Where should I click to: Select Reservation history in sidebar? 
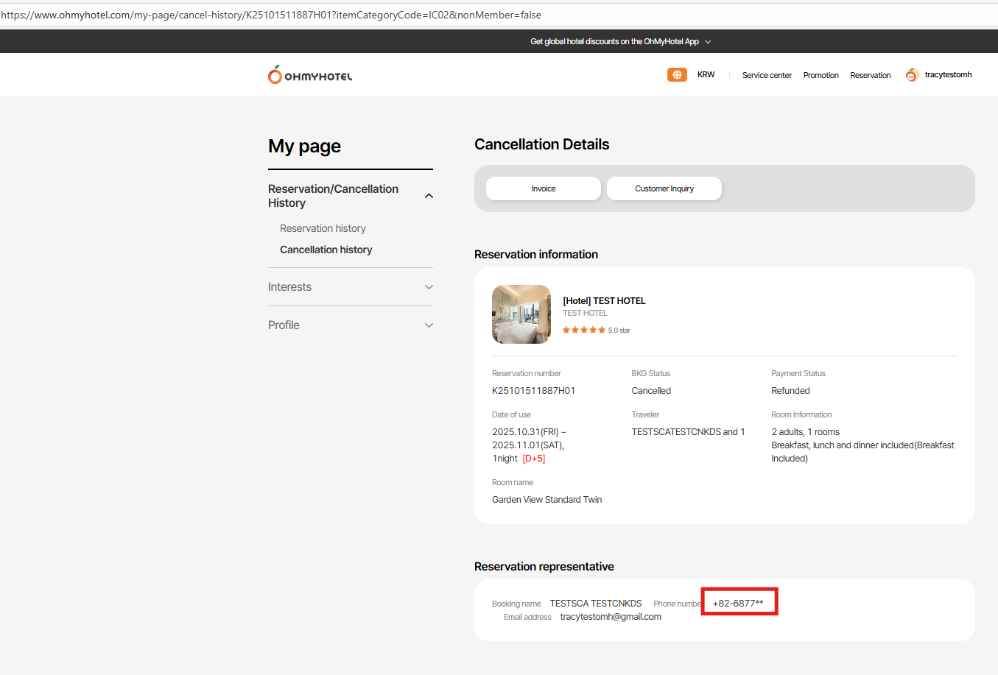tap(323, 228)
